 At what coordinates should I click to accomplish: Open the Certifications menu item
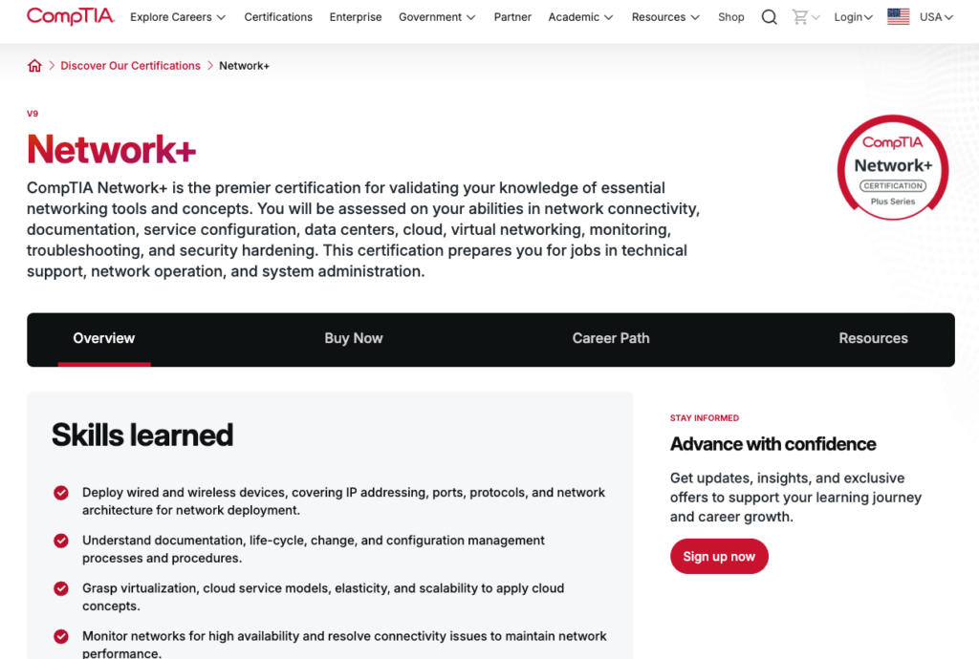coord(278,16)
